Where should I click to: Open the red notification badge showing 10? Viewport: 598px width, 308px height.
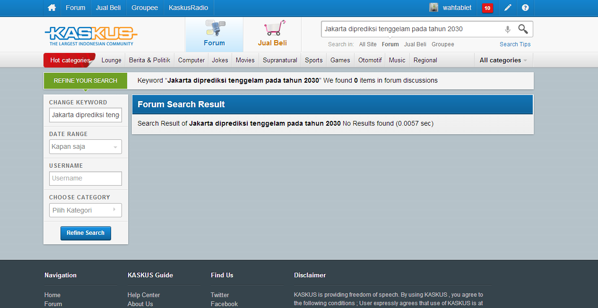(487, 8)
